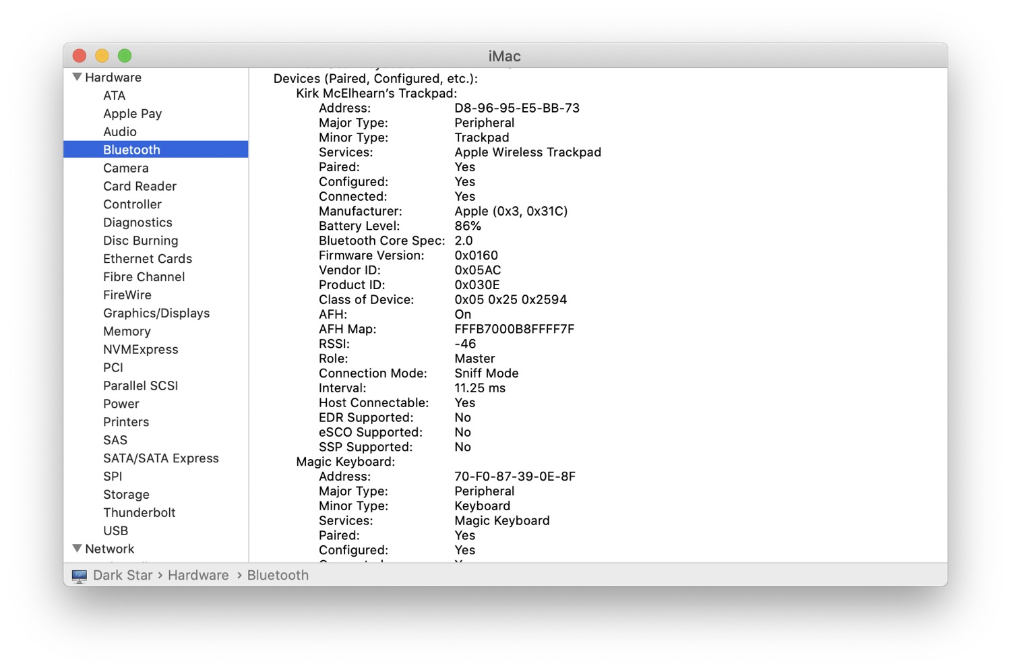Open Graphics/Displays section
The width and height of the screenshot is (1011, 670).
tap(156, 313)
